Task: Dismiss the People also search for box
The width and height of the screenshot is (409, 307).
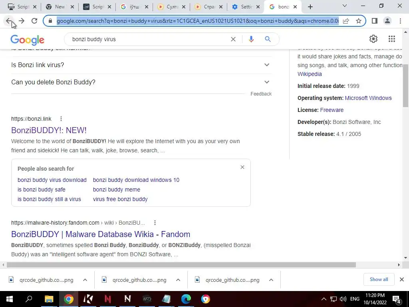Action: (242, 167)
